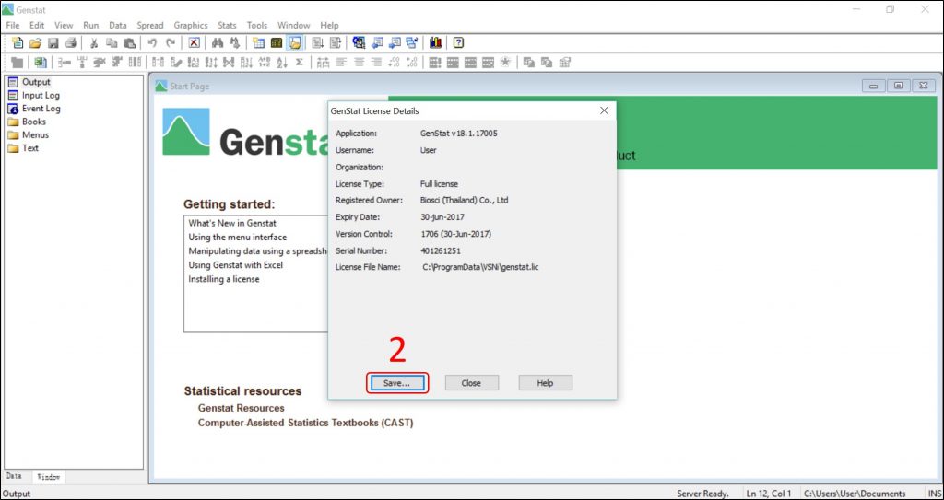This screenshot has width=944, height=500.
Task: Click the question mark help icon
Action: coord(459,42)
